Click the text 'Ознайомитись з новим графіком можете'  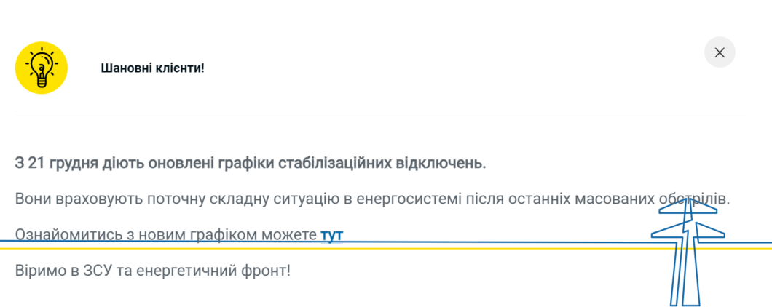click(166, 235)
